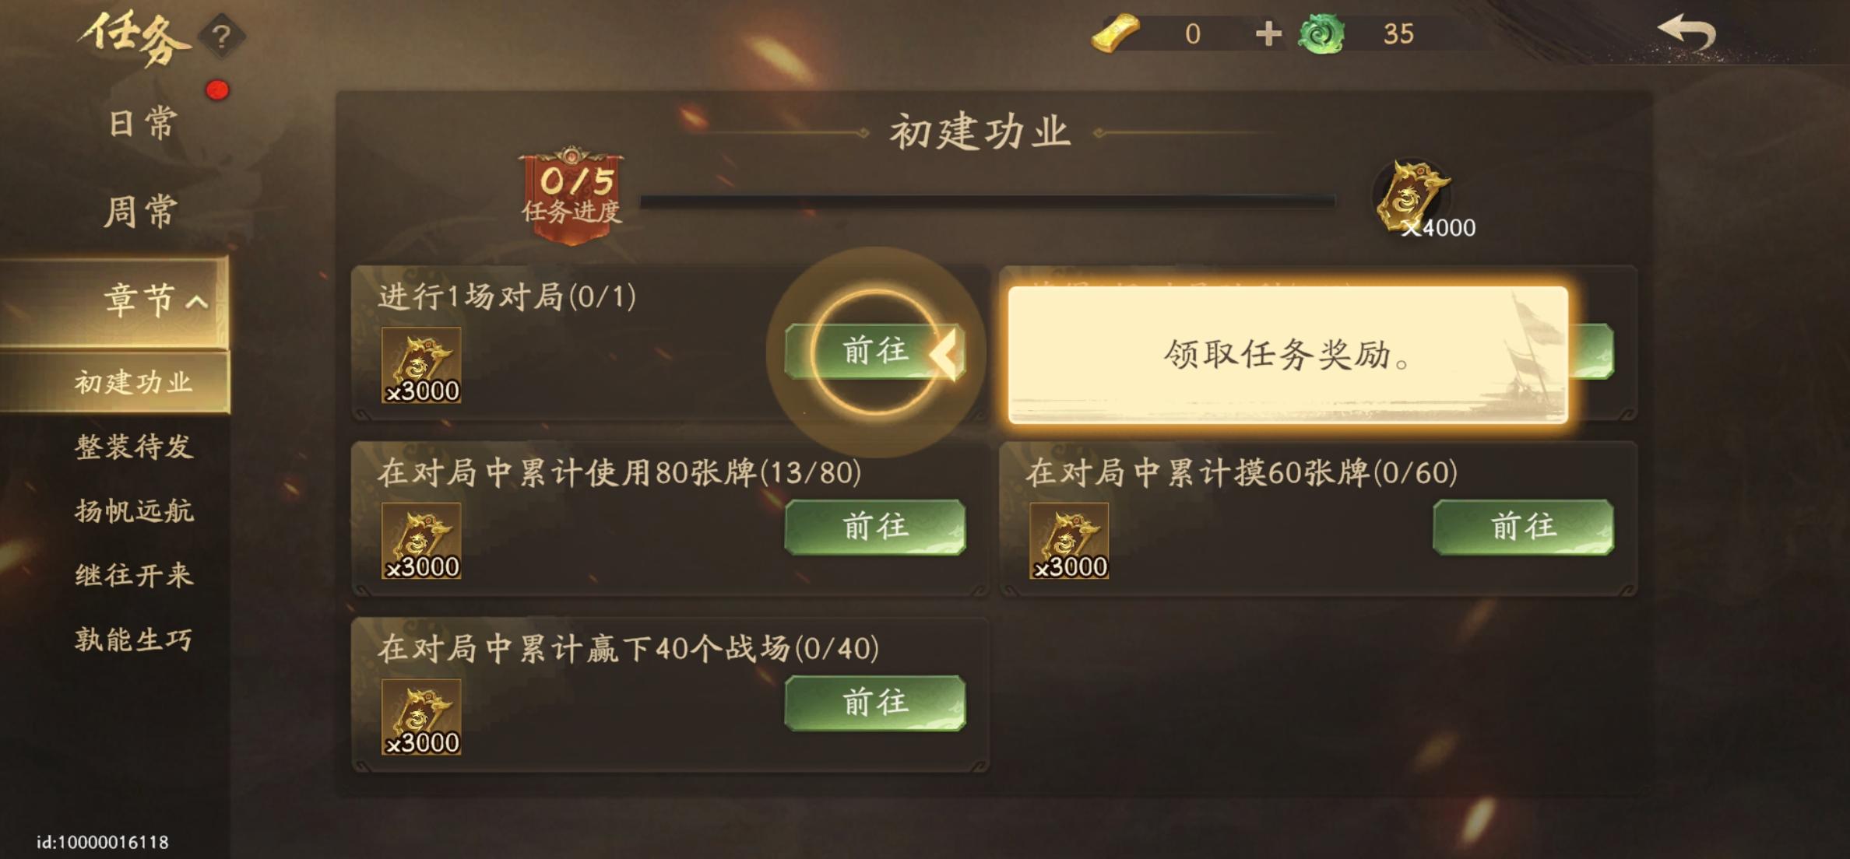Tap the x3000 reward for 进行1场对局
Viewport: 1850px width, 859px height.
pyautogui.click(x=421, y=365)
